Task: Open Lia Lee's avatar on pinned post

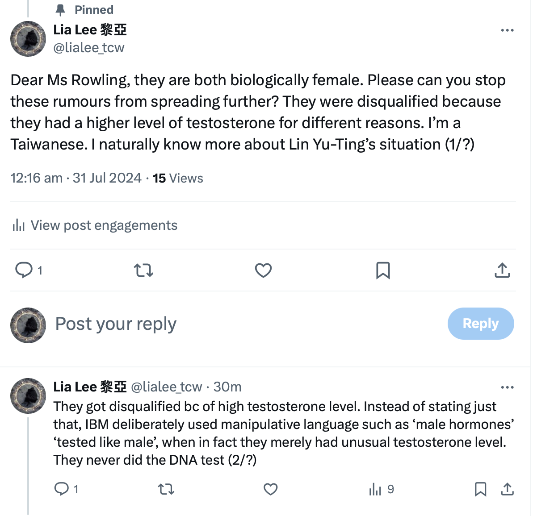Action: click(28, 39)
